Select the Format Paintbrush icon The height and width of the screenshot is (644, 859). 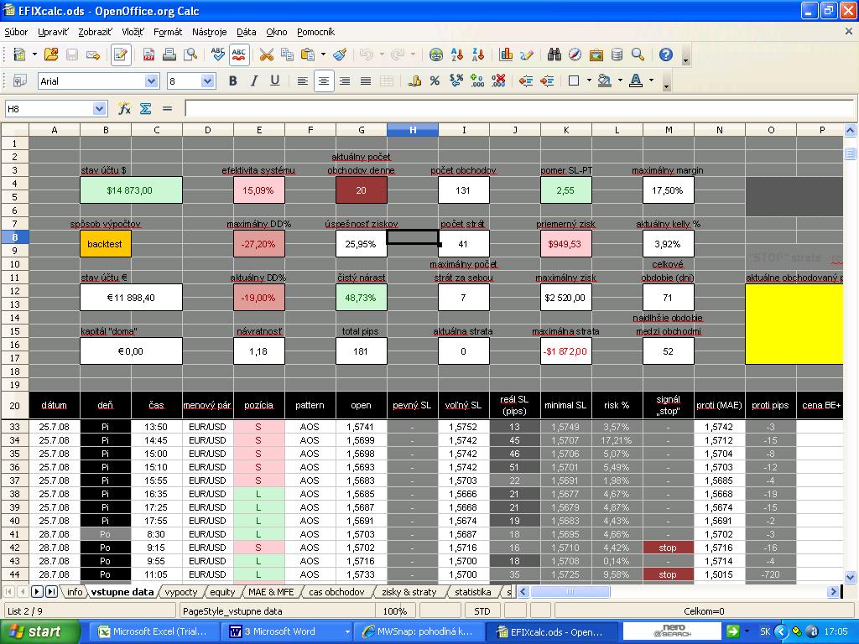[x=340, y=55]
